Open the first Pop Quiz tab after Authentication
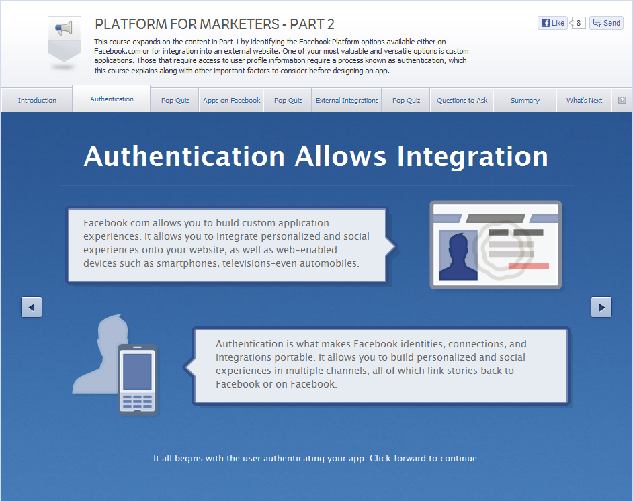Image resolution: width=633 pixels, height=501 pixels. (x=175, y=100)
